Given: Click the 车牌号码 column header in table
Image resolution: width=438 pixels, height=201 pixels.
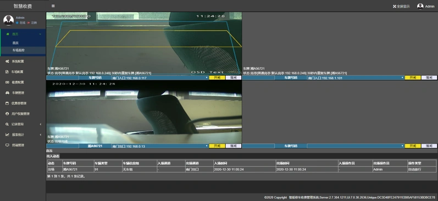Looking at the screenshot, I should pos(78,163).
